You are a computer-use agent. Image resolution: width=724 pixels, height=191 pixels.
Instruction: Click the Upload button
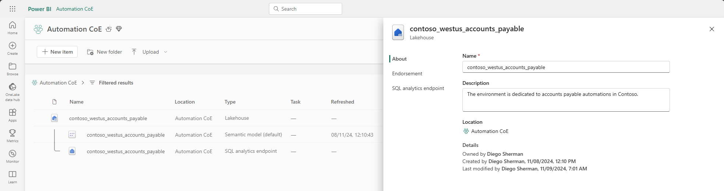coord(145,52)
